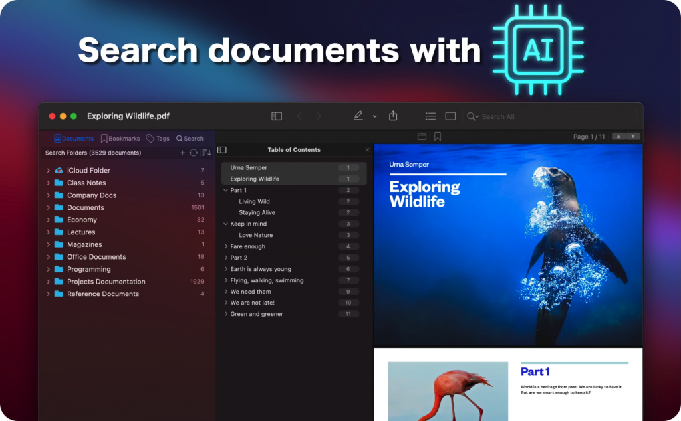
Task: Toggle the main sidebar panel icon
Action: click(x=276, y=116)
